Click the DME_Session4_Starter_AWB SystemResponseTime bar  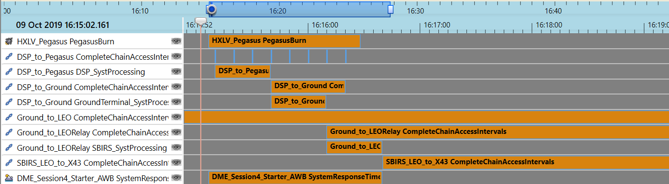coord(295,177)
